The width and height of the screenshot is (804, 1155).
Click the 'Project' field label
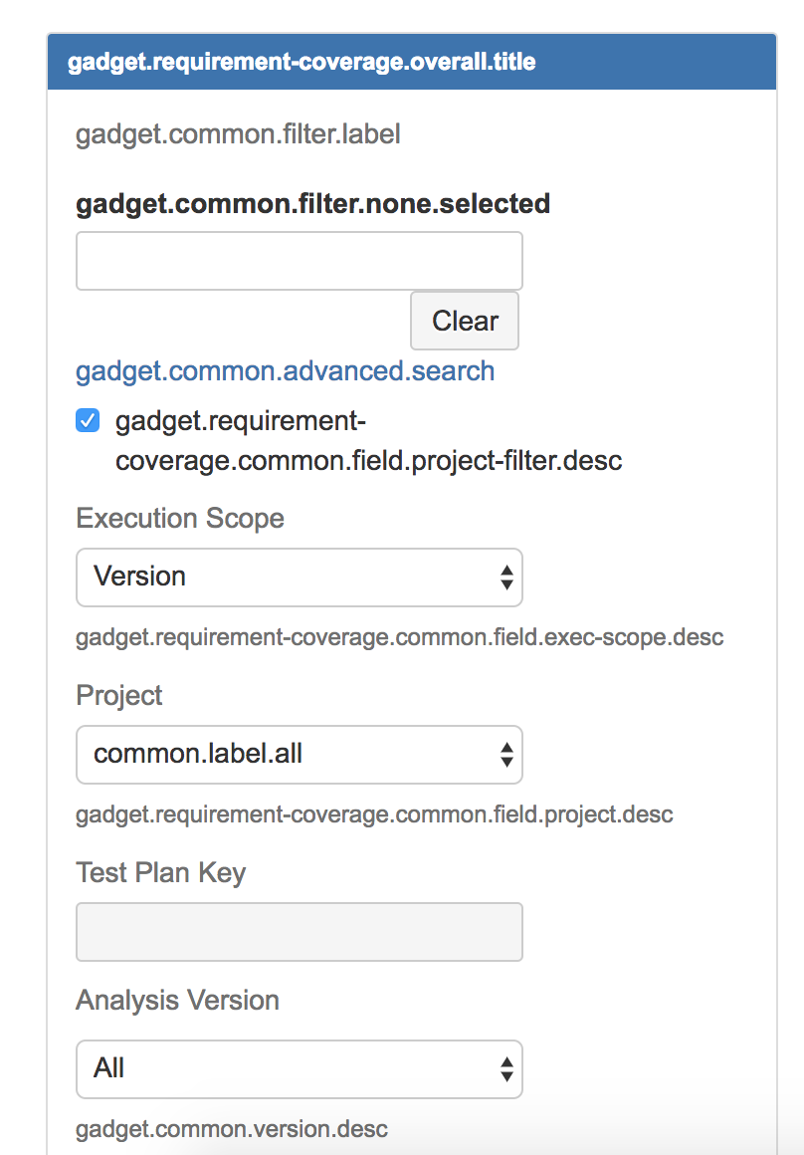pos(119,696)
